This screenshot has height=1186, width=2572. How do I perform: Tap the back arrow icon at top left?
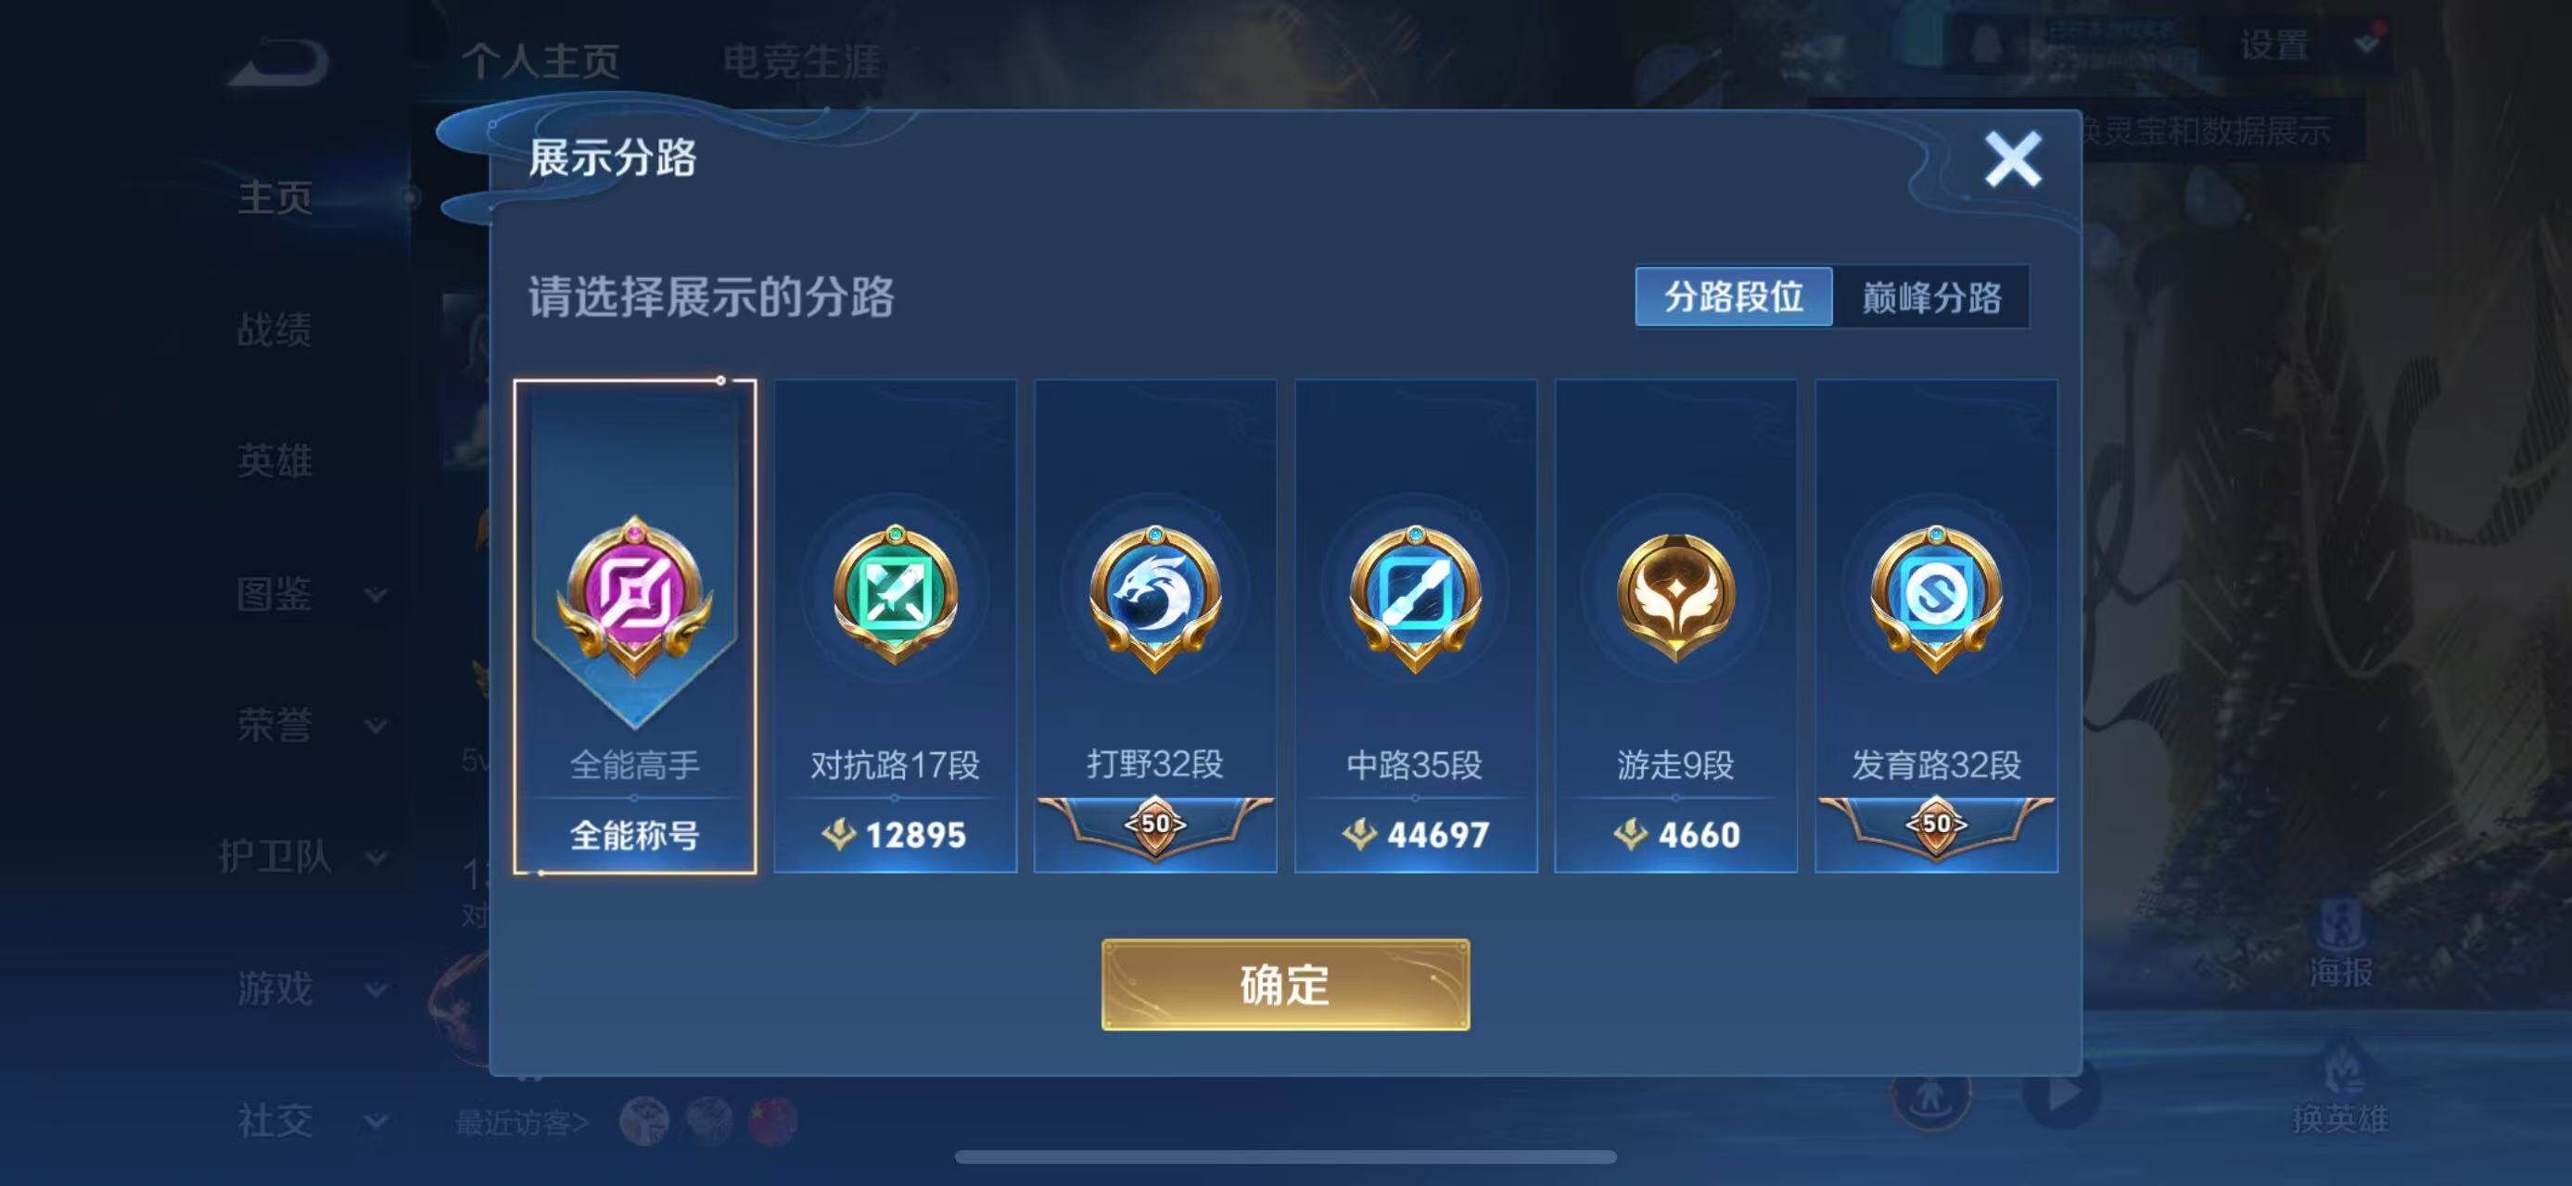coord(280,62)
